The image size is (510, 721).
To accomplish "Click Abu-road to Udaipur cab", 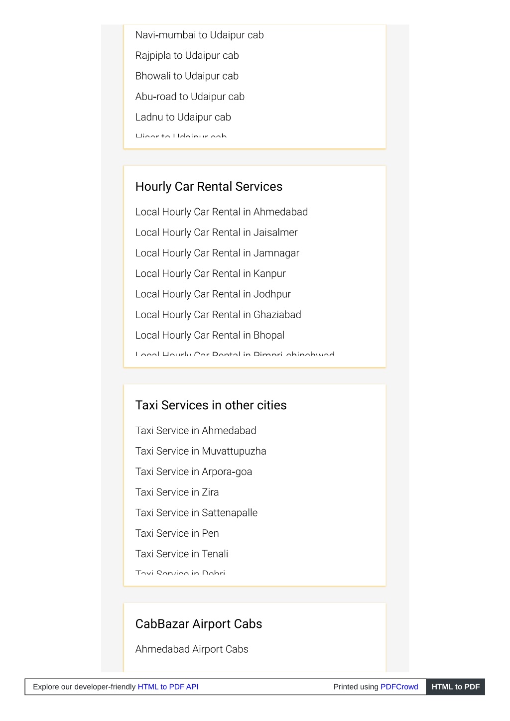I will (x=190, y=97).
